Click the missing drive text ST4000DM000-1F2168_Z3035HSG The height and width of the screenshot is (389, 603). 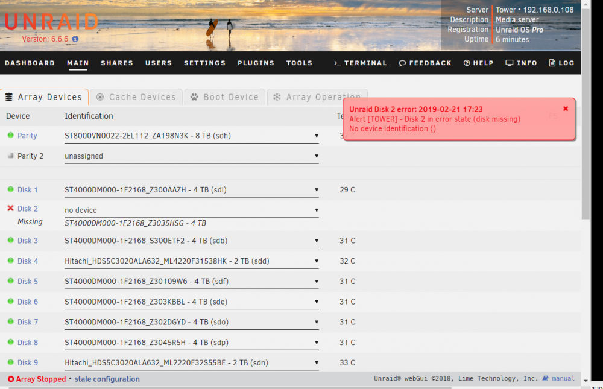tap(135, 223)
